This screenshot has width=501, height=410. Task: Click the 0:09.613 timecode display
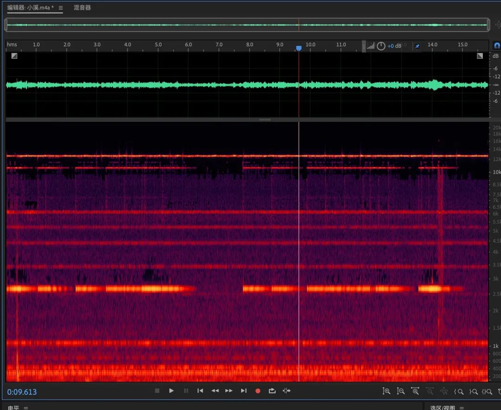pos(22,392)
